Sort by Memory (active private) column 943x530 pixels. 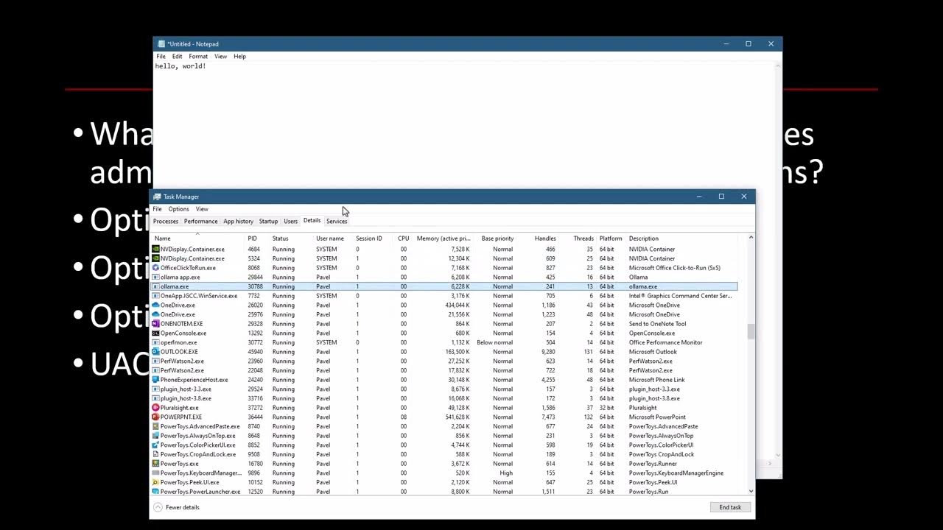[x=443, y=239]
